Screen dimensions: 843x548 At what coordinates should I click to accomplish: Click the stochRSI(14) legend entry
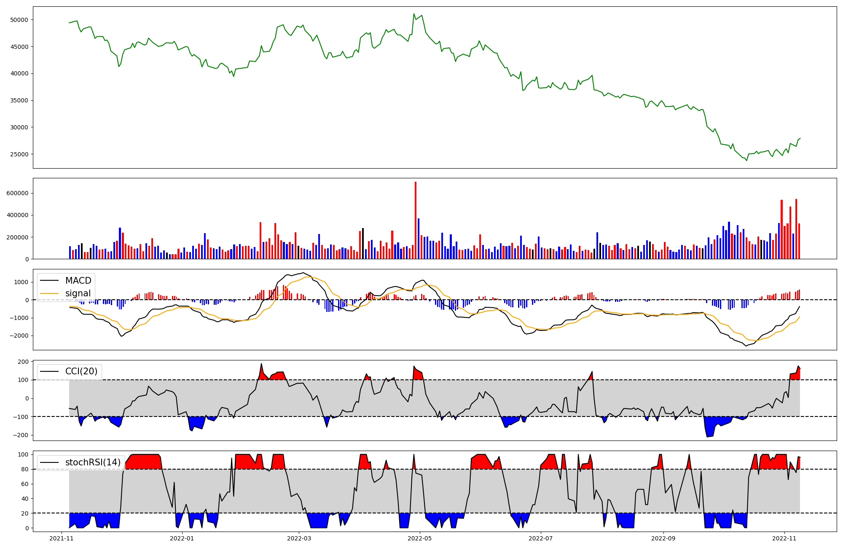(93, 462)
